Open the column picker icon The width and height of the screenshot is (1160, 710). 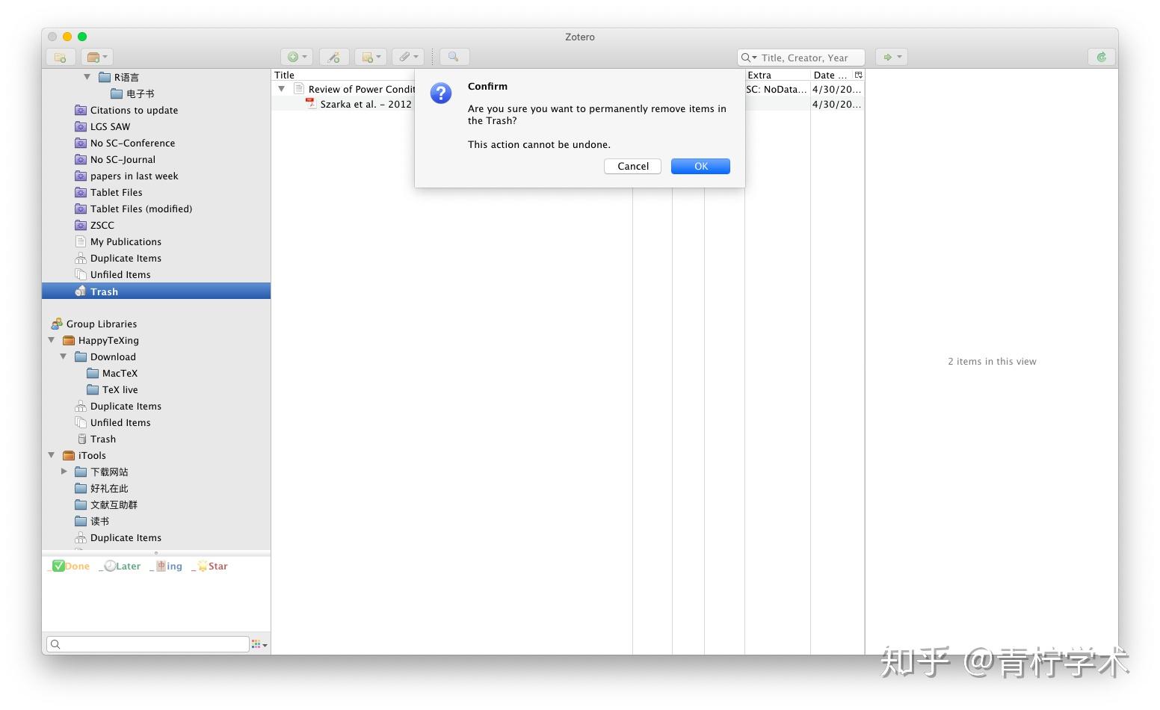pos(859,75)
